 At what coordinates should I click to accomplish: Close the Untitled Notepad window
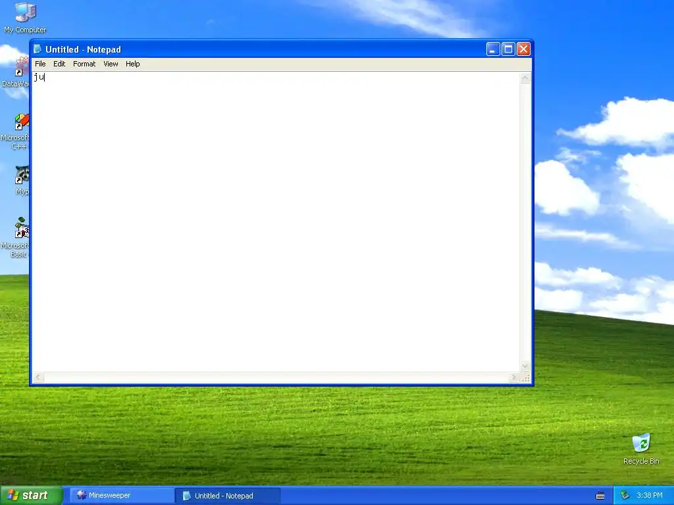click(523, 49)
